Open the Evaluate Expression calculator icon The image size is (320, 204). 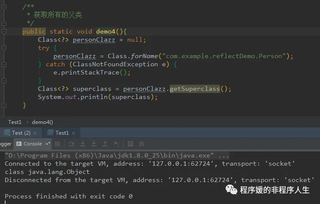coord(130,144)
